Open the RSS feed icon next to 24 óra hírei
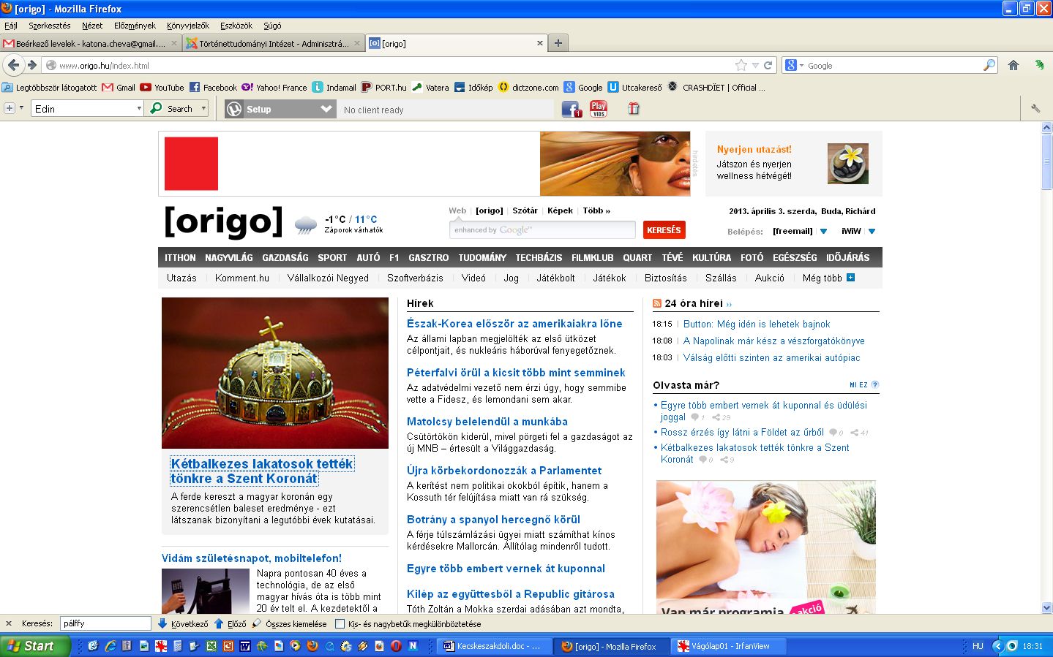The width and height of the screenshot is (1053, 657). coord(657,303)
